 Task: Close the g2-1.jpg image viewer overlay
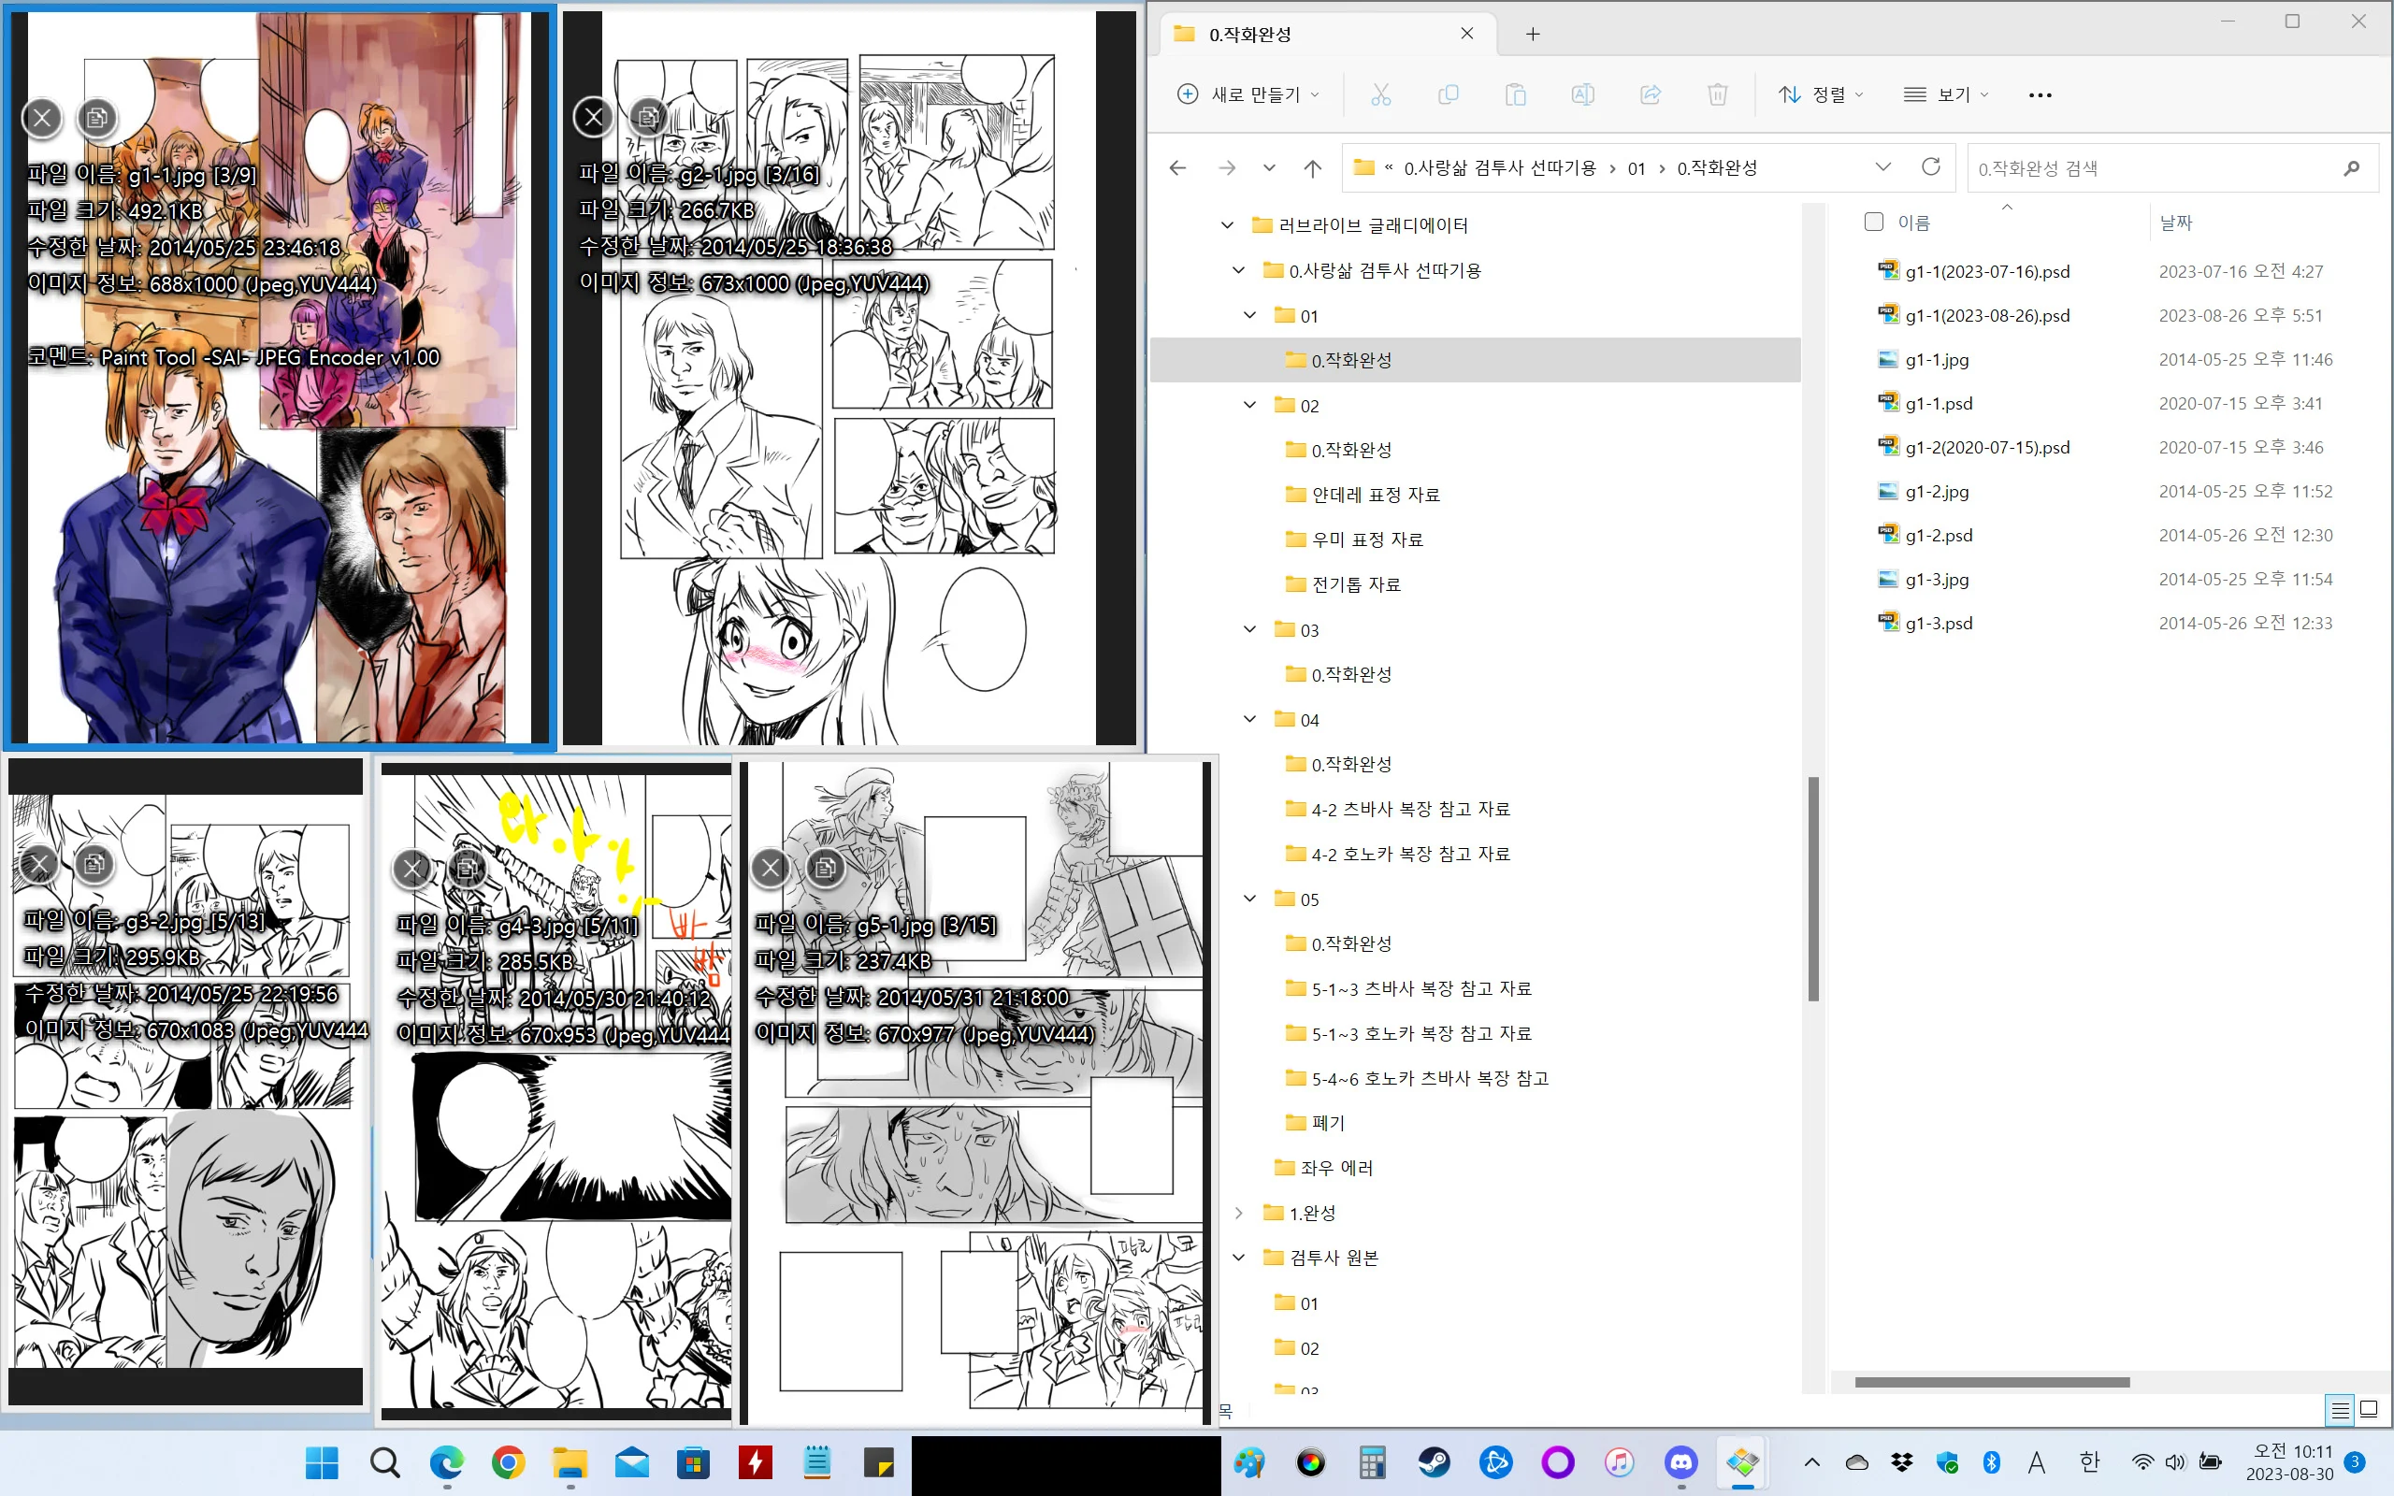[594, 118]
